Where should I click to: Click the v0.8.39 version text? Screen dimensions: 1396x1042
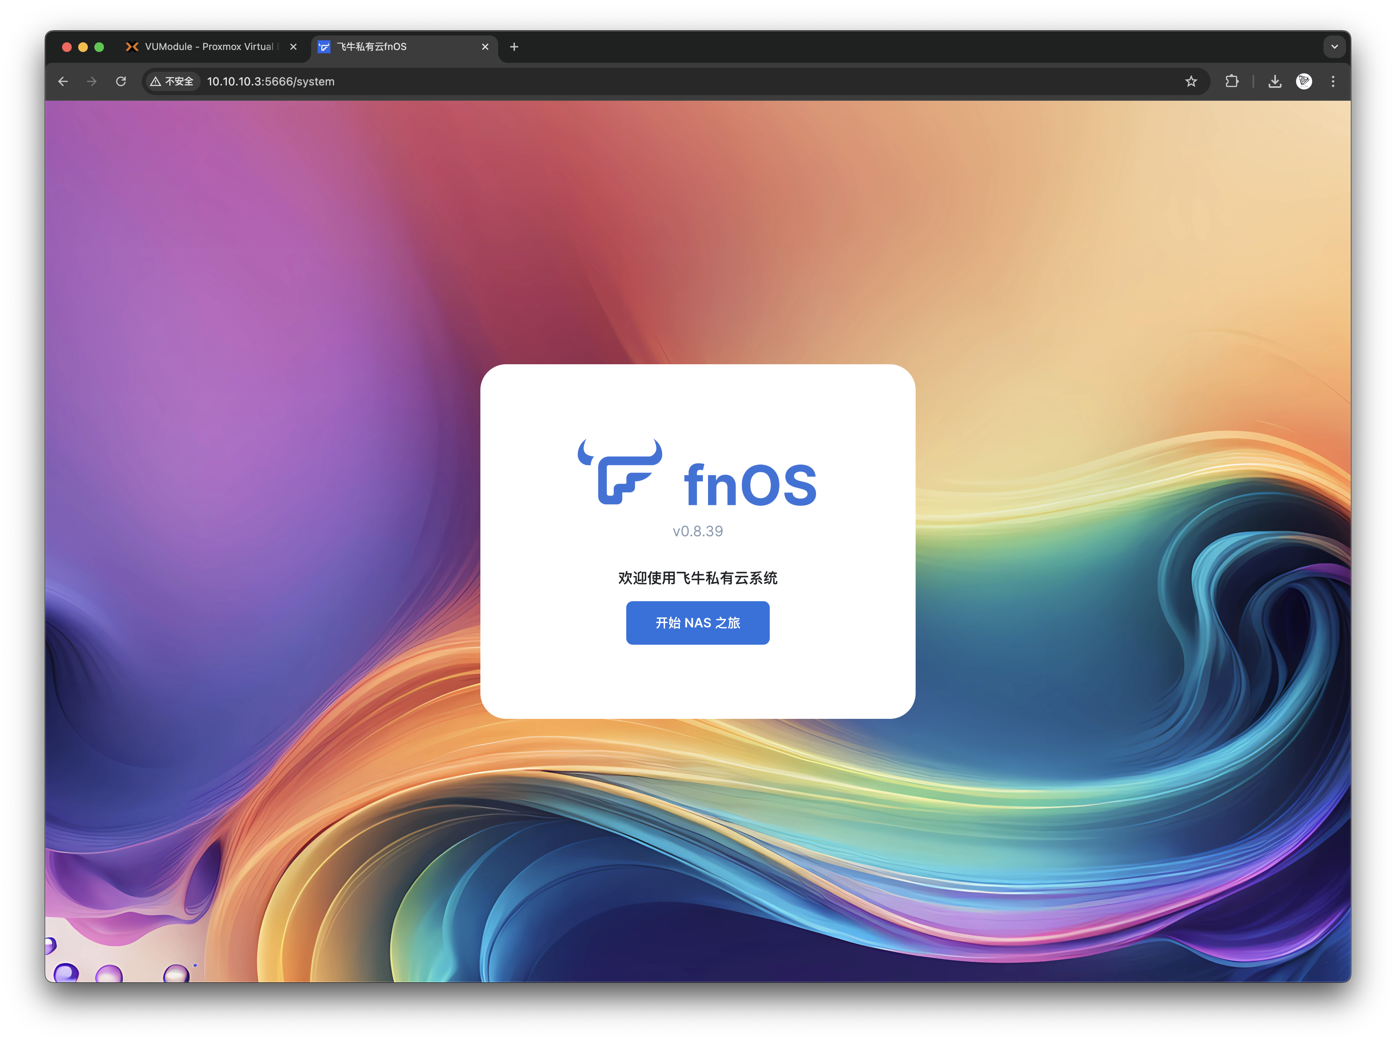[x=698, y=531]
